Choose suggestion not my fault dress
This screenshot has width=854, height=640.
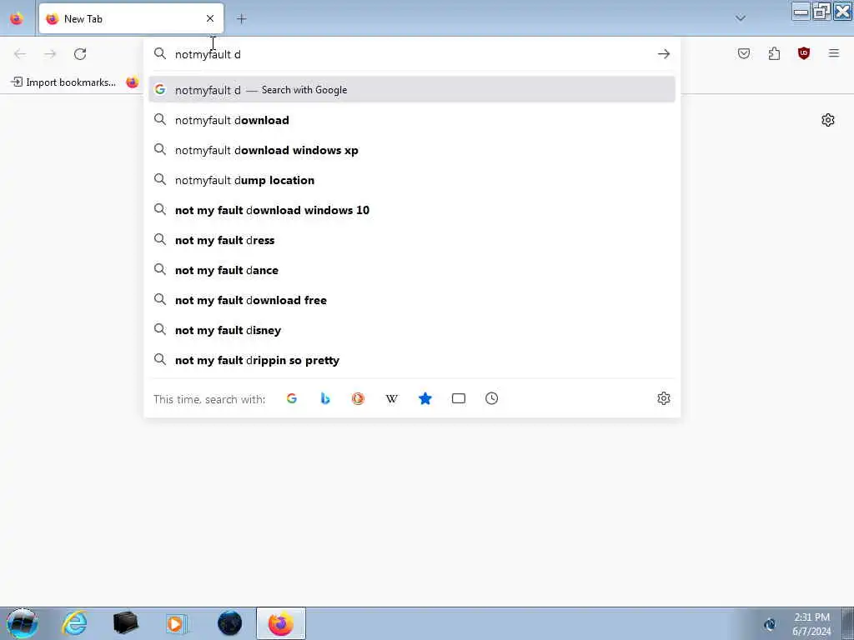[x=412, y=240]
